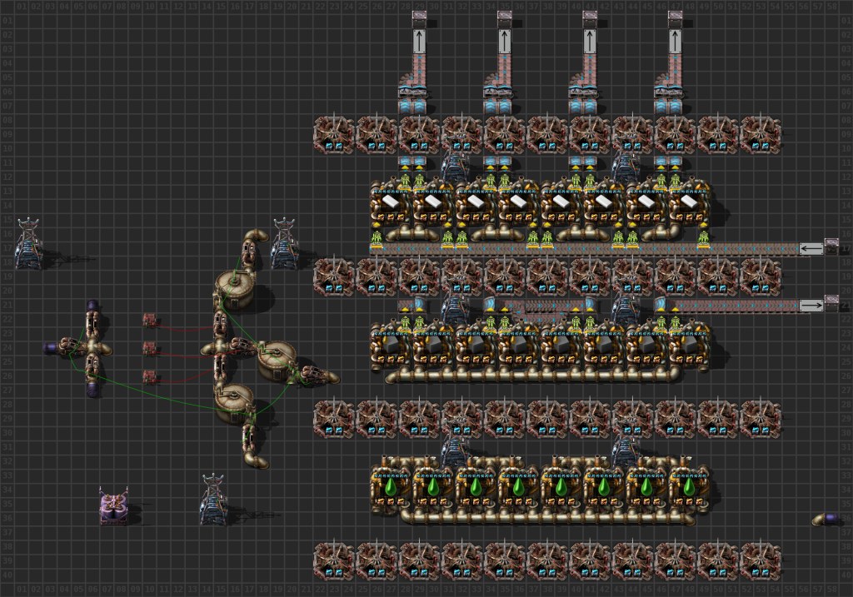Open the rightmost plastic bar chemical plant
This screenshot has width=853, height=597.
690,205
